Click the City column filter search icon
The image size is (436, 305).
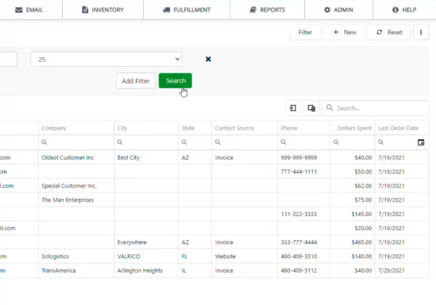pyautogui.click(x=120, y=142)
